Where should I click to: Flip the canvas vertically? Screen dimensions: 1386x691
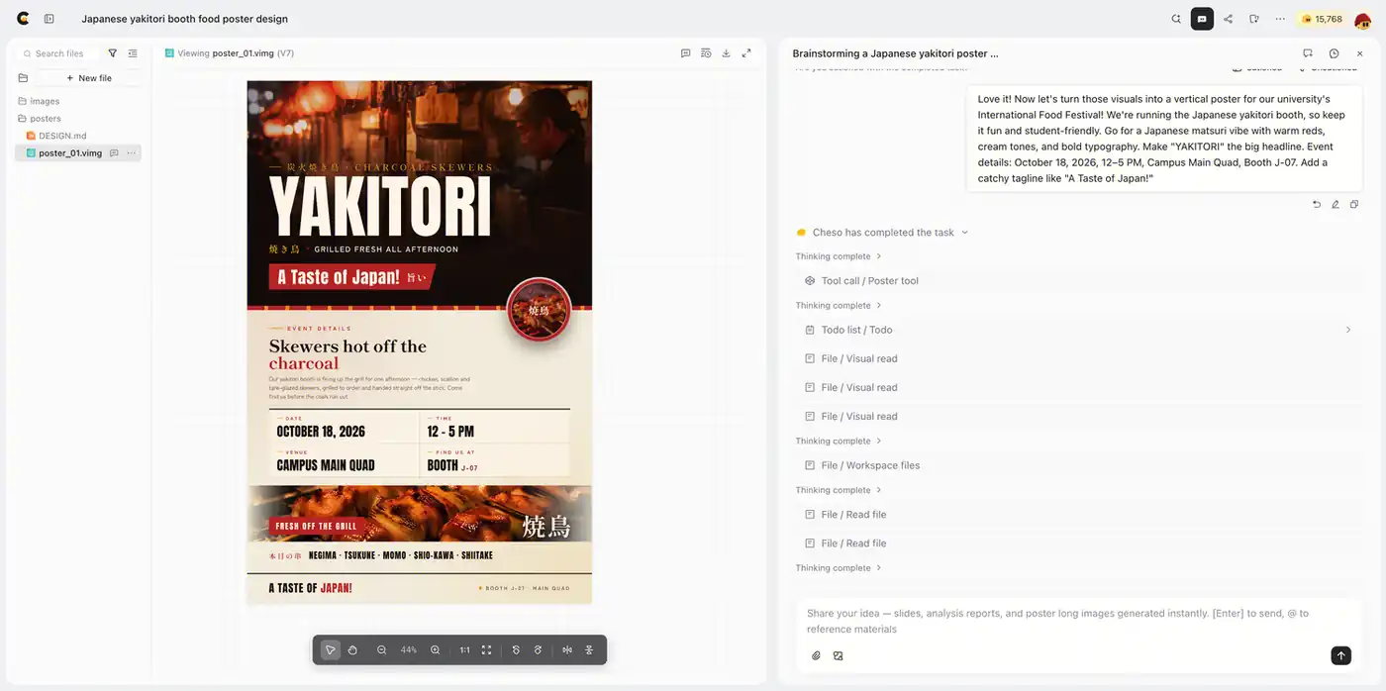tap(589, 650)
